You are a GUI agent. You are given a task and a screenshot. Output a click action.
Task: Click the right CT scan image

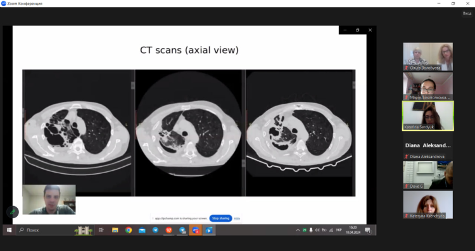[300, 133]
